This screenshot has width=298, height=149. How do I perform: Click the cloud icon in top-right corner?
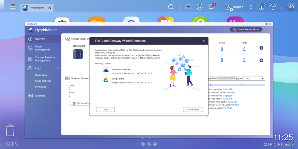(x=291, y=7)
